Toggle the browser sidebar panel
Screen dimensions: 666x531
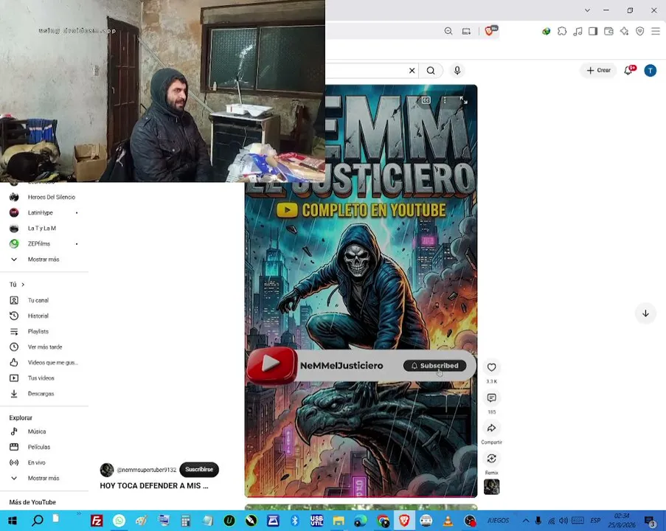coord(593,32)
